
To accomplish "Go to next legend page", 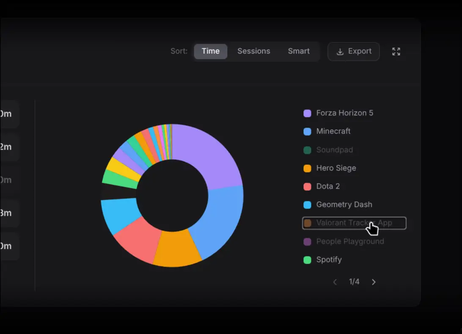I will [x=374, y=282].
